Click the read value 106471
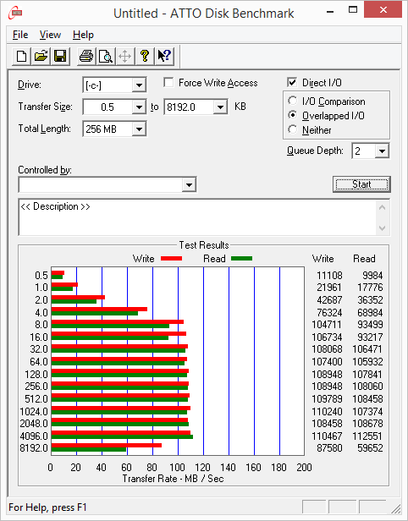The width and height of the screenshot is (408, 521). (367, 348)
